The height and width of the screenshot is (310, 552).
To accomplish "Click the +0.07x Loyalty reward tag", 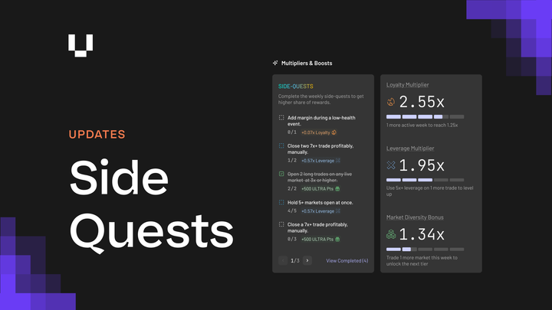I will (x=319, y=132).
